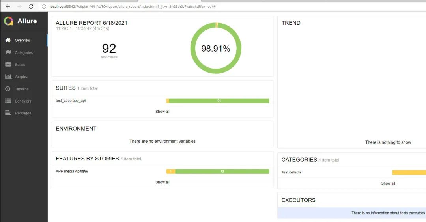Click the 98.91% donut chart
This screenshot has width=426, height=222.
[x=216, y=48]
